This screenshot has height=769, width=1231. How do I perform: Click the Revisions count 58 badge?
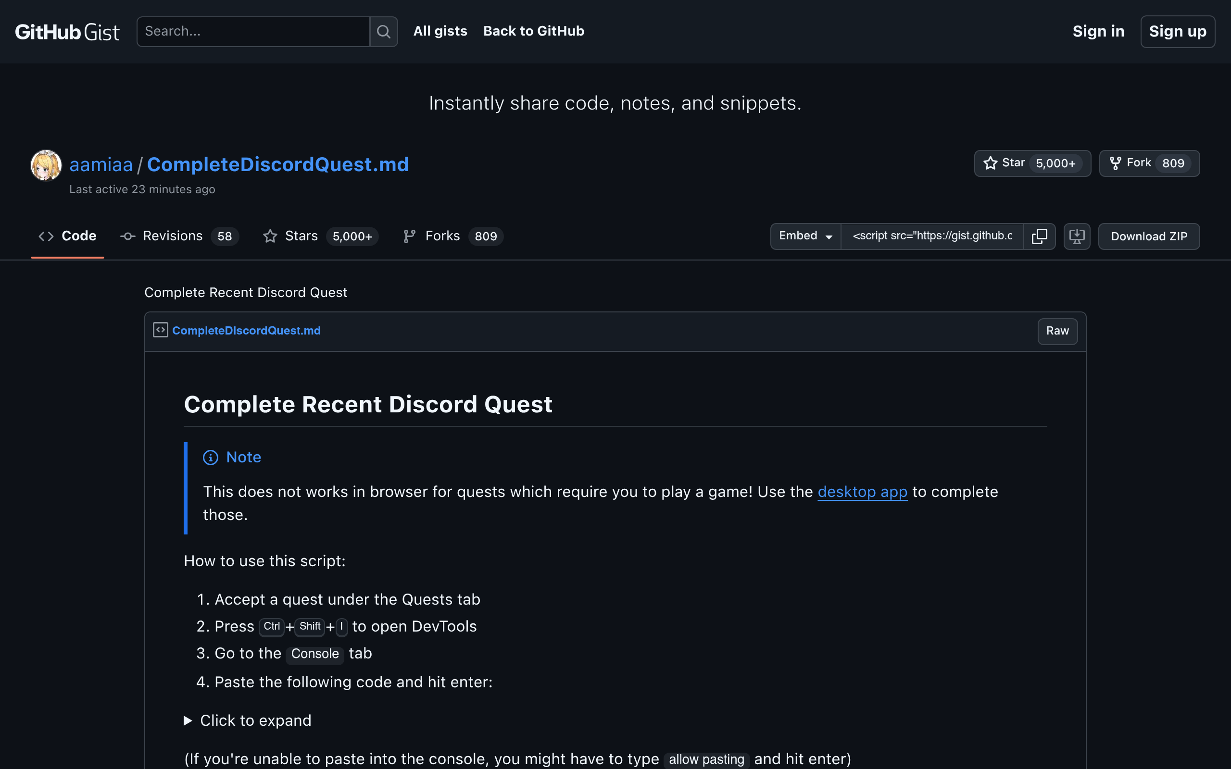pyautogui.click(x=225, y=236)
